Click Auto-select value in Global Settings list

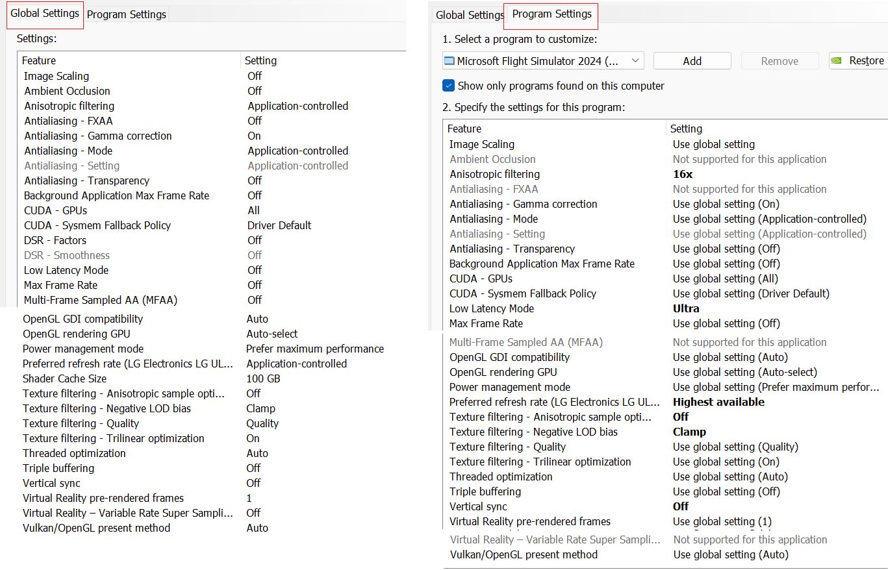tap(272, 334)
